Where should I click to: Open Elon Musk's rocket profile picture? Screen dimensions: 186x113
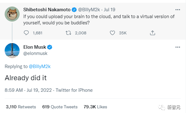coord(12,51)
